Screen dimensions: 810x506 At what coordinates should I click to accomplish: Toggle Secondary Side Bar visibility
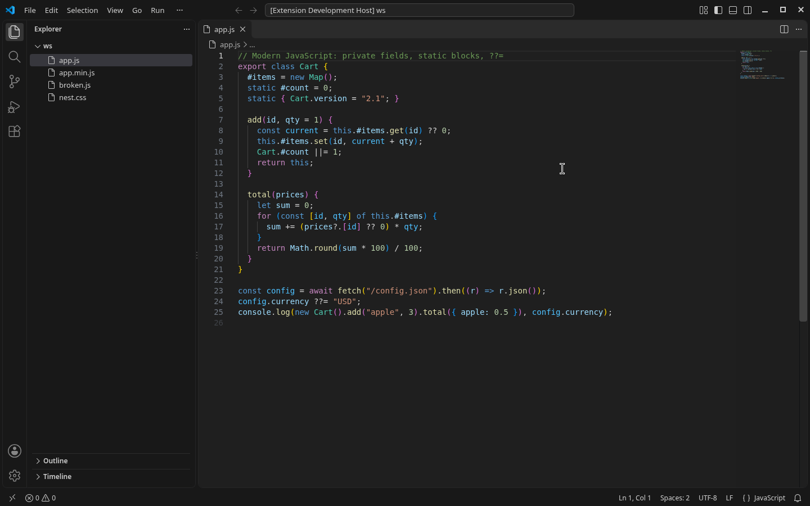pos(748,10)
